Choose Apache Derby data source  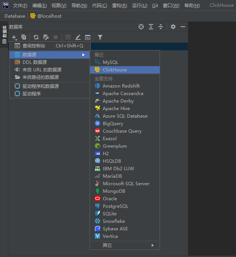click(125, 101)
